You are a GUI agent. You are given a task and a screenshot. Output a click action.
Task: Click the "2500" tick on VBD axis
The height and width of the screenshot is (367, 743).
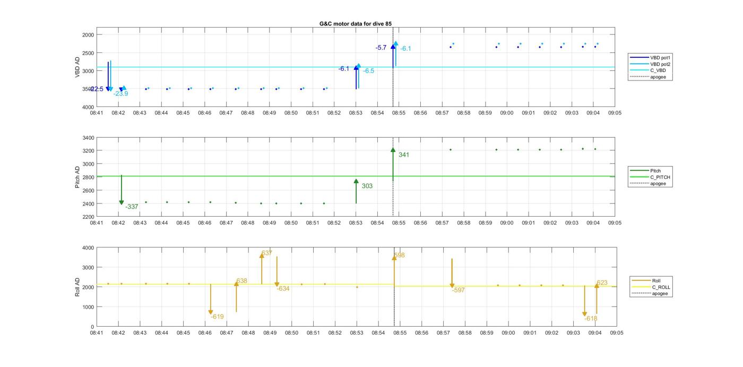point(88,53)
